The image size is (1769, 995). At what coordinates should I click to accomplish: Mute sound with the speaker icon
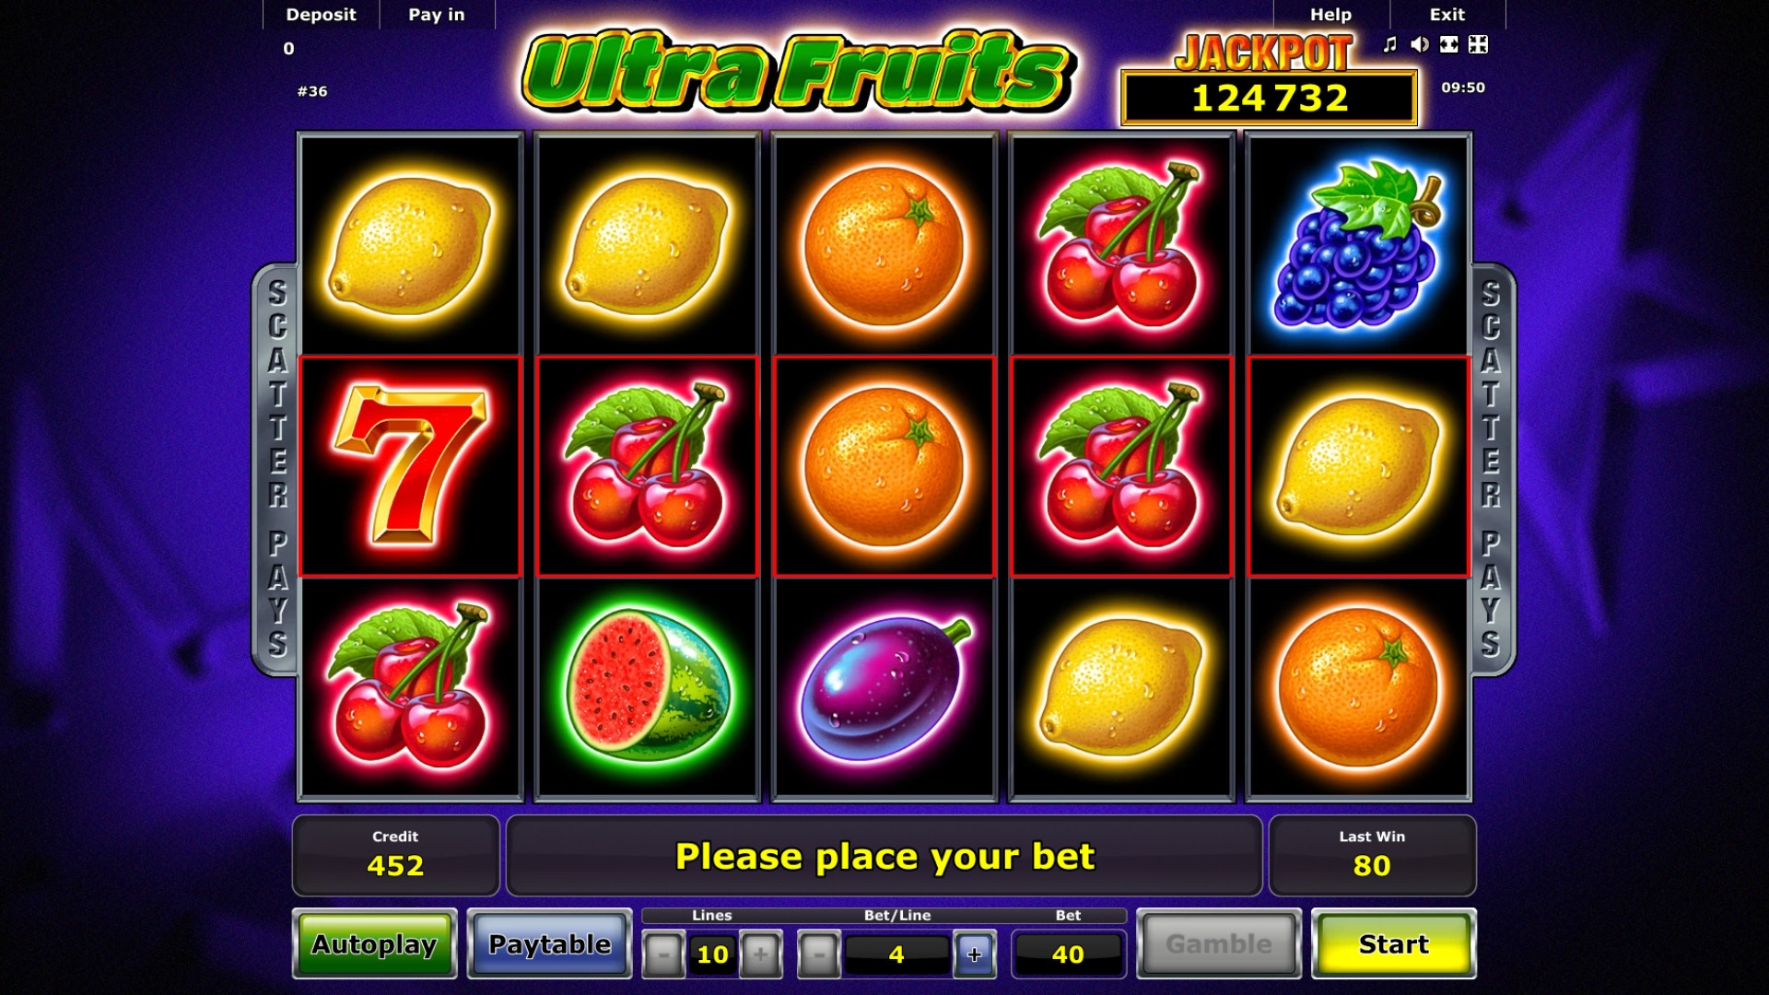1420,44
